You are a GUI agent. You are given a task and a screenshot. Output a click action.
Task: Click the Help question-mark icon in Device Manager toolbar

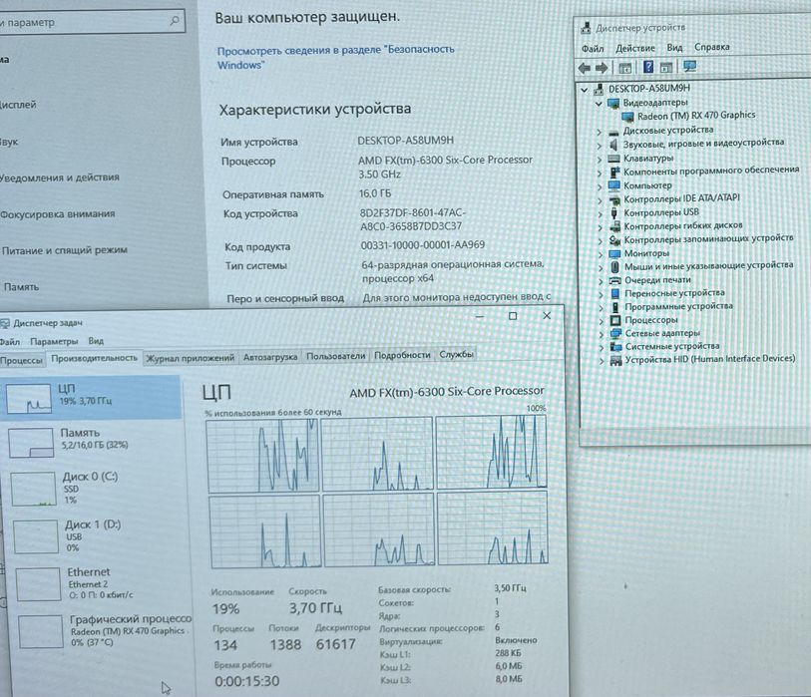click(648, 67)
